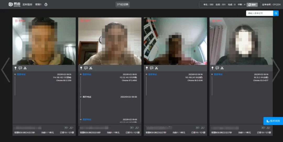The image size is (283, 142).
Task: Click 答题时长0时22分27秒 duration text
Action: coord(222,132)
